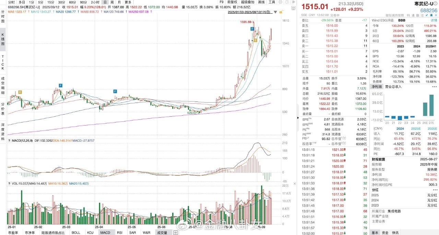Click the 超级叠加 overlay button
Viewport: 439px width, 235px height.
[x=248, y=2]
